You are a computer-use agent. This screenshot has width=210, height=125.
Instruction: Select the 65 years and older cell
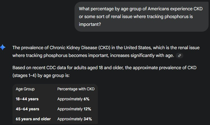[33, 119]
